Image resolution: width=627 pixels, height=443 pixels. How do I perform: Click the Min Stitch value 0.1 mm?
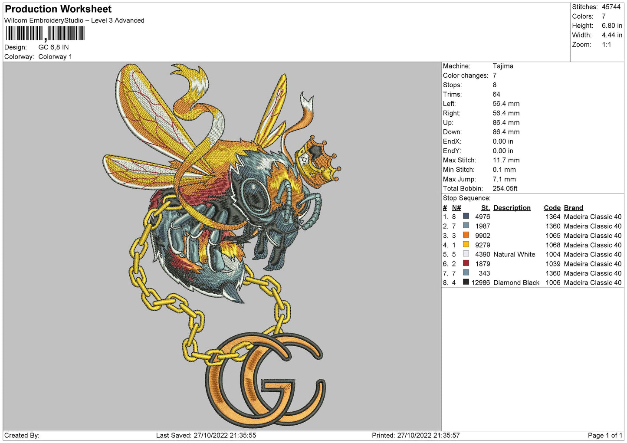coord(504,170)
